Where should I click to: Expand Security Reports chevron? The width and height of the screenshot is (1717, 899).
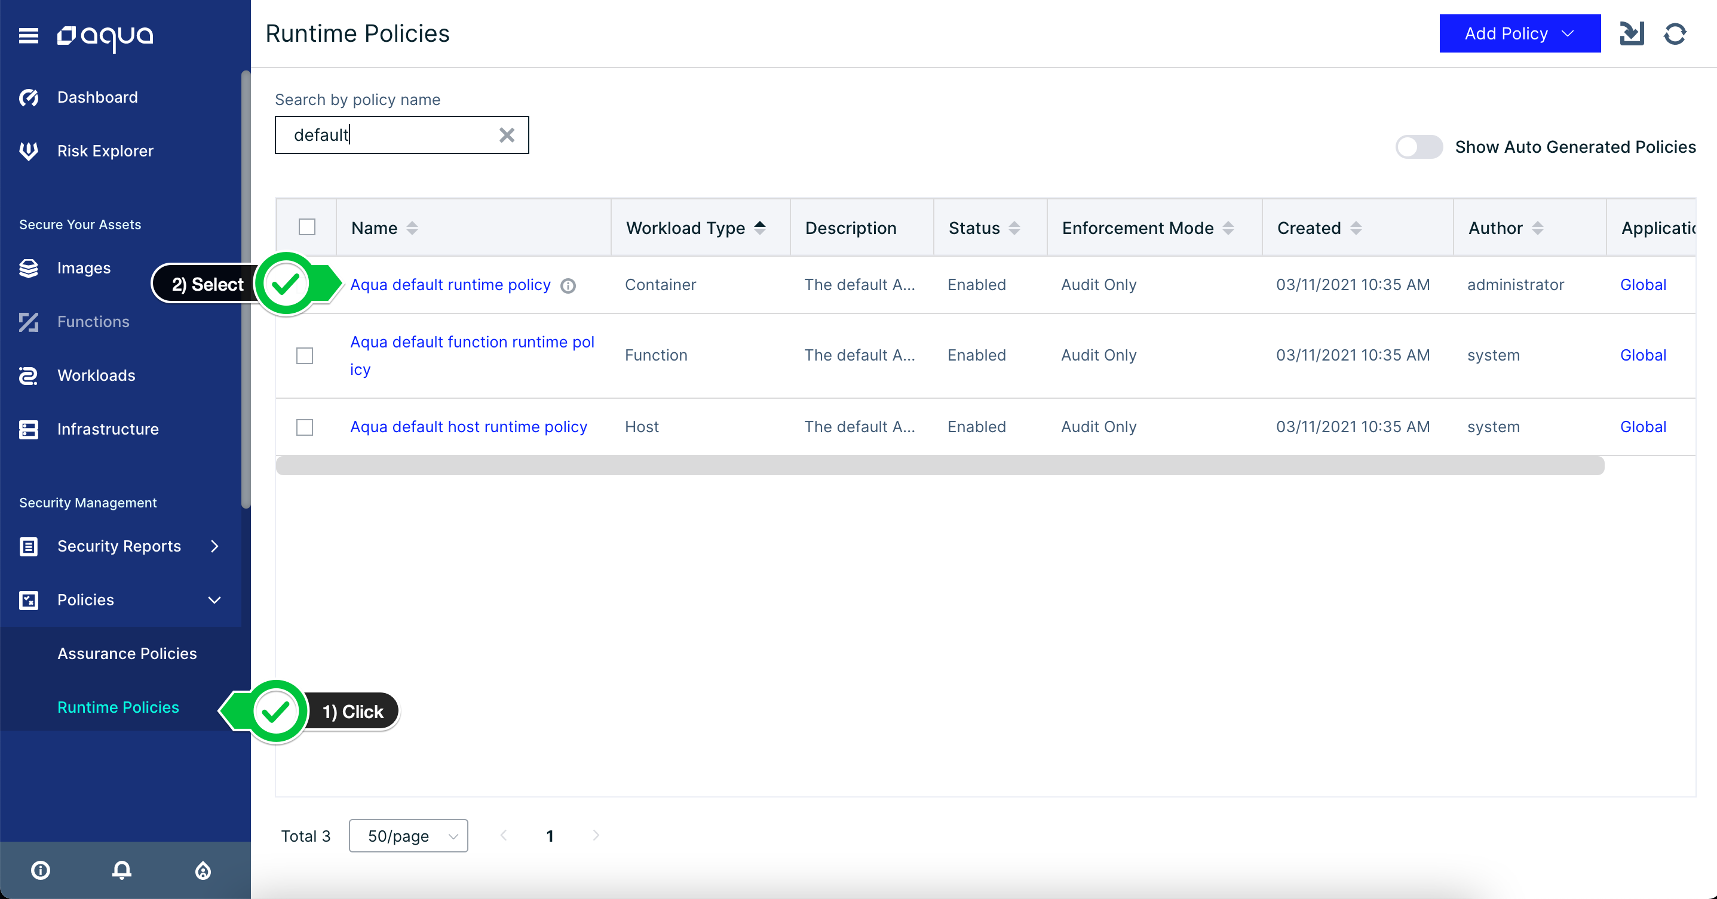pyautogui.click(x=214, y=547)
